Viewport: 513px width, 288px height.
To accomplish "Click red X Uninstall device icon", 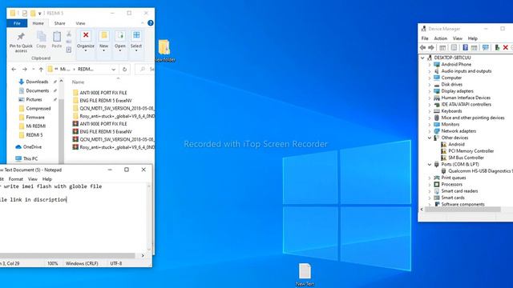I will [506, 48].
